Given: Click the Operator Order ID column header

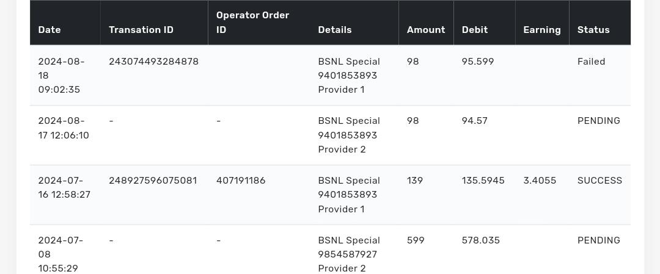Looking at the screenshot, I should point(253,23).
